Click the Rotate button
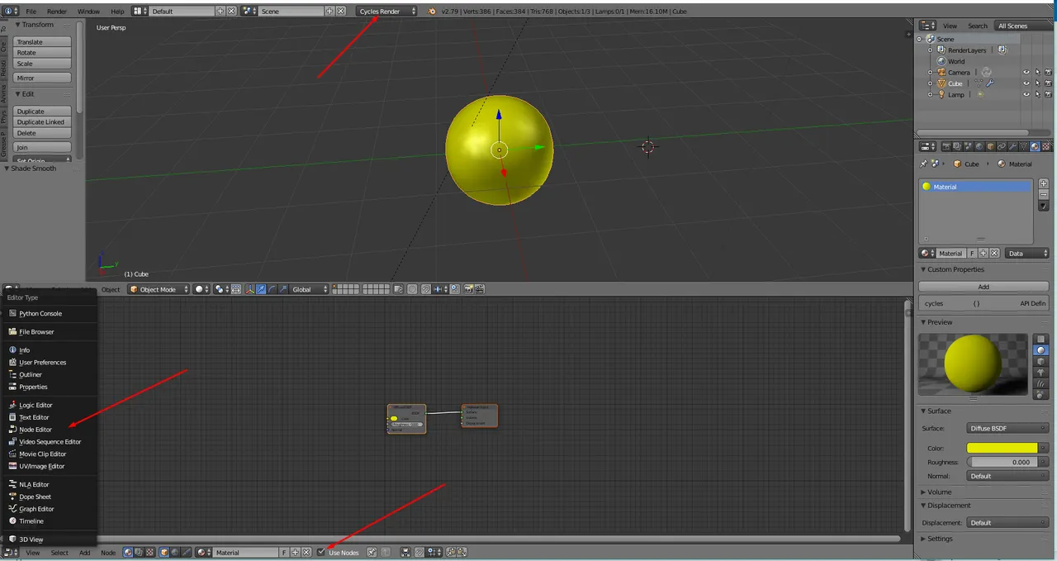 43,52
